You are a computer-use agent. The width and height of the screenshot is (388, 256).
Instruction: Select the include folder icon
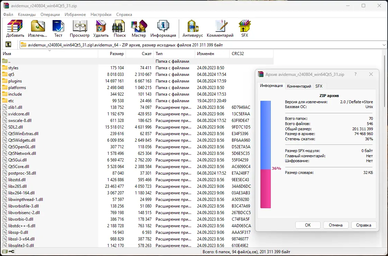[x=5, y=94]
